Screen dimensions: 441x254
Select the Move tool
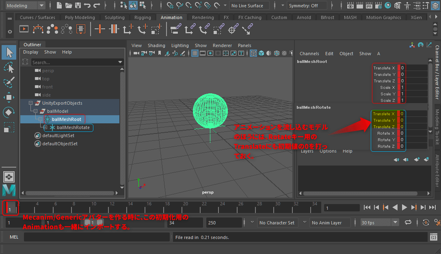pyautogui.click(x=9, y=97)
